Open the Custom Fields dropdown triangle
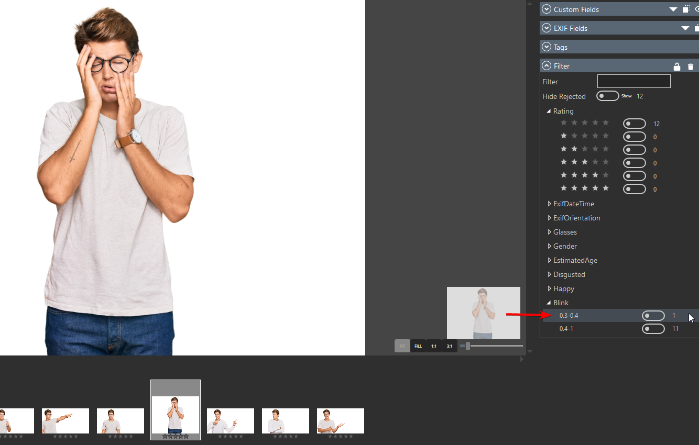Viewport: 699px width, 445px height. click(x=673, y=9)
